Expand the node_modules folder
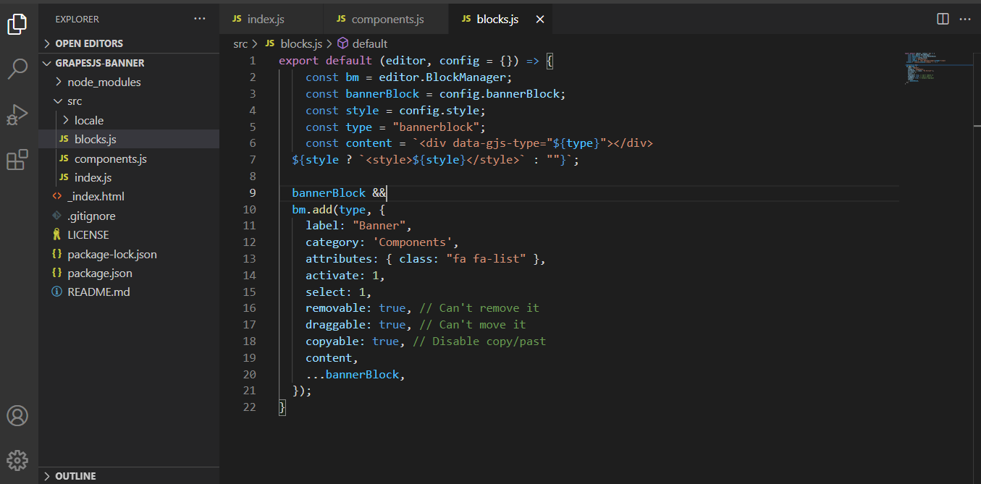981x484 pixels. (x=129, y=82)
